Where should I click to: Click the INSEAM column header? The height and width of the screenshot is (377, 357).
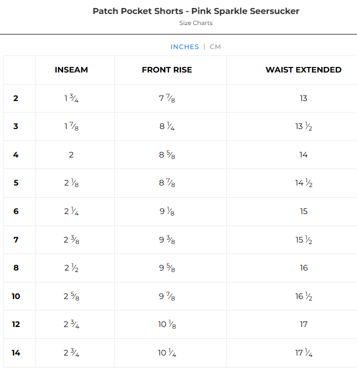(x=71, y=70)
